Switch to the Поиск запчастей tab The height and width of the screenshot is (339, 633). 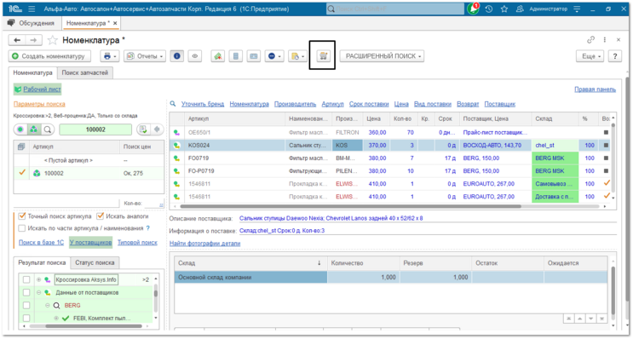(x=85, y=72)
